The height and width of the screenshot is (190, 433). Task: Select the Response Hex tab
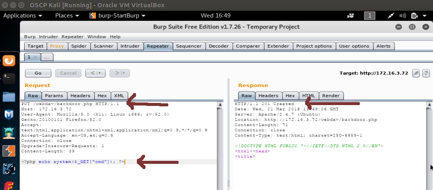pyautogui.click(x=290, y=96)
